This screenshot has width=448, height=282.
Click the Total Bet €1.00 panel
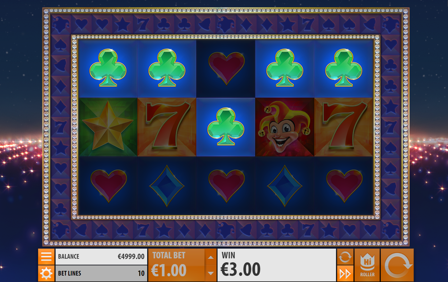176,265
